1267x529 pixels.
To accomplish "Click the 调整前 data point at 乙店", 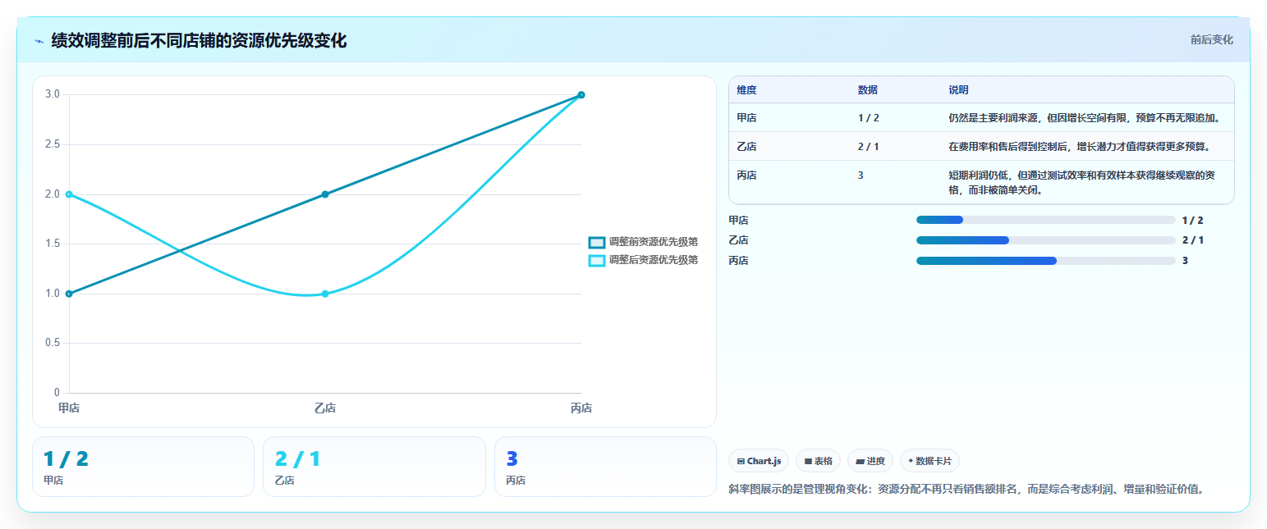I will click(x=325, y=194).
